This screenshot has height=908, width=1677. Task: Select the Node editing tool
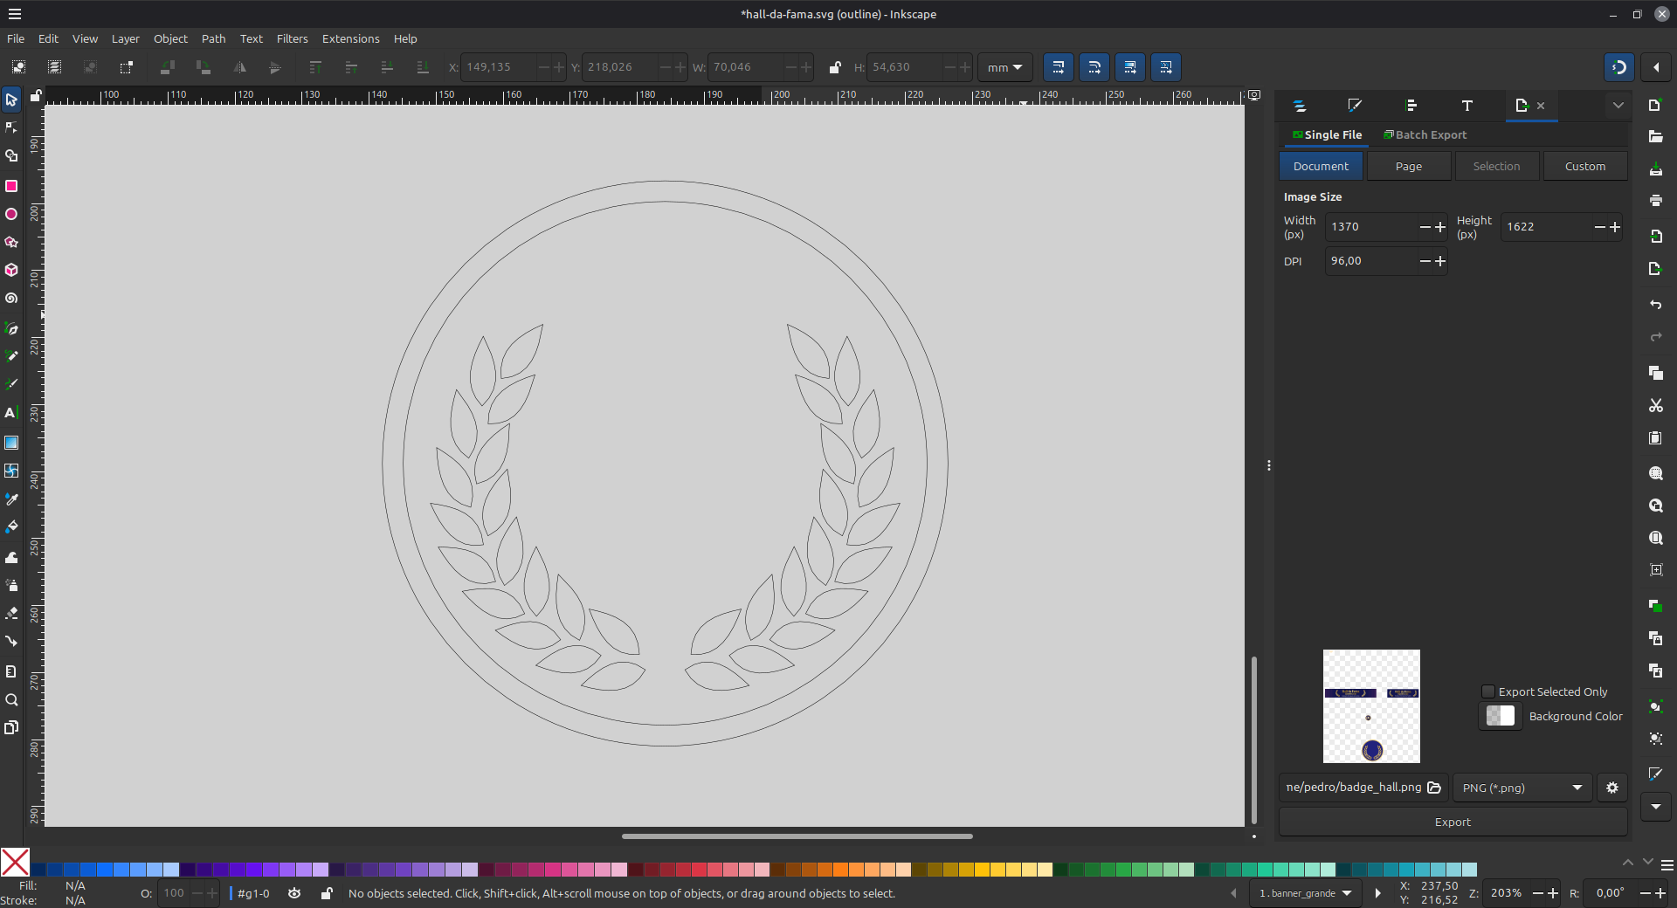point(11,127)
